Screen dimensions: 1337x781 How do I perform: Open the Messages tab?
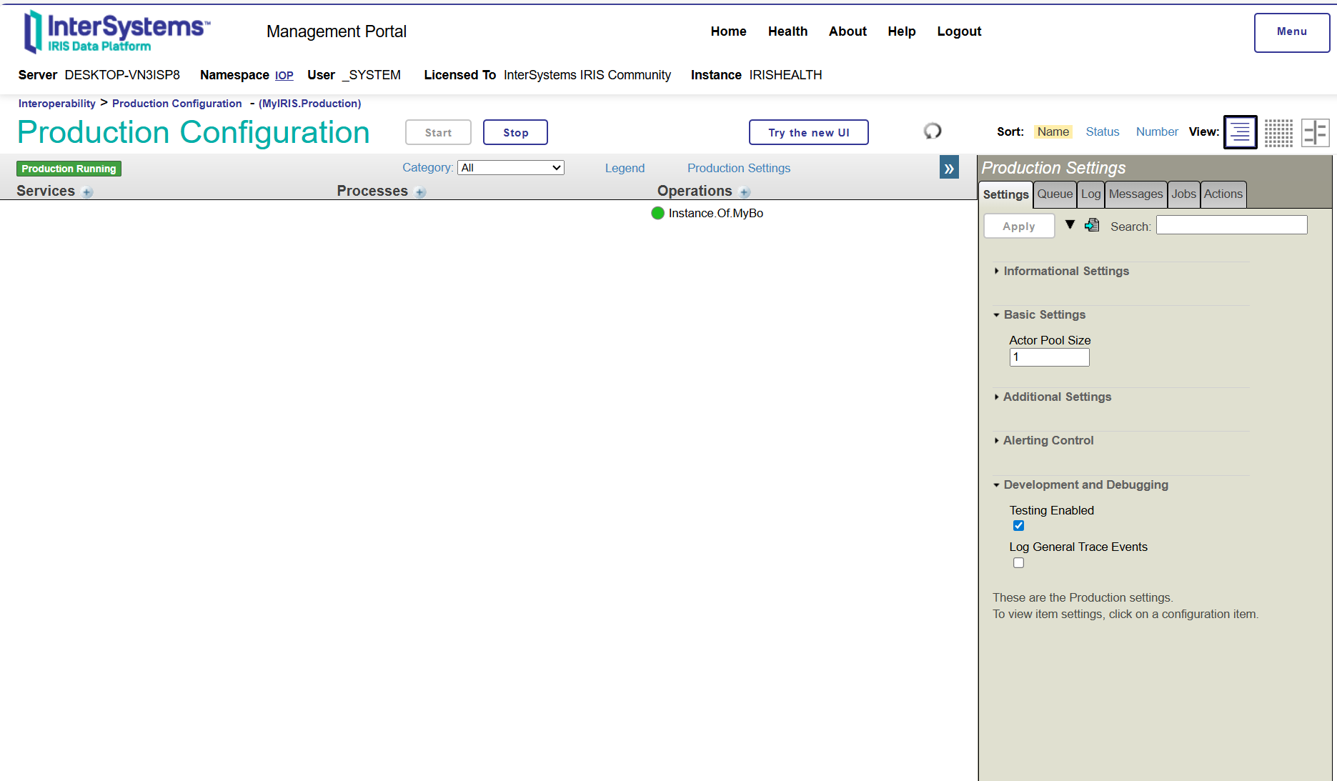point(1135,194)
